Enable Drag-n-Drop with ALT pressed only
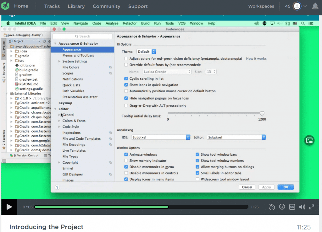 pos(126,106)
